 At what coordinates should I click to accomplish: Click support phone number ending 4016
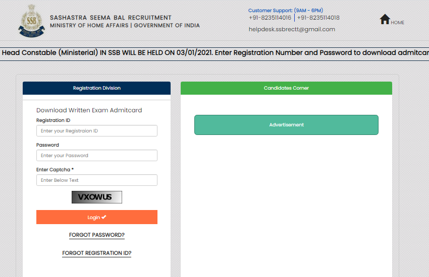[x=270, y=18]
